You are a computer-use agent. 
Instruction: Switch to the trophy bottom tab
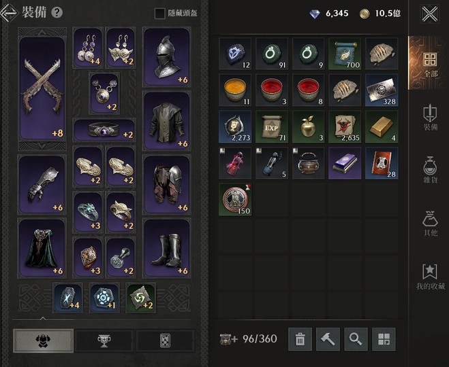coord(104,340)
